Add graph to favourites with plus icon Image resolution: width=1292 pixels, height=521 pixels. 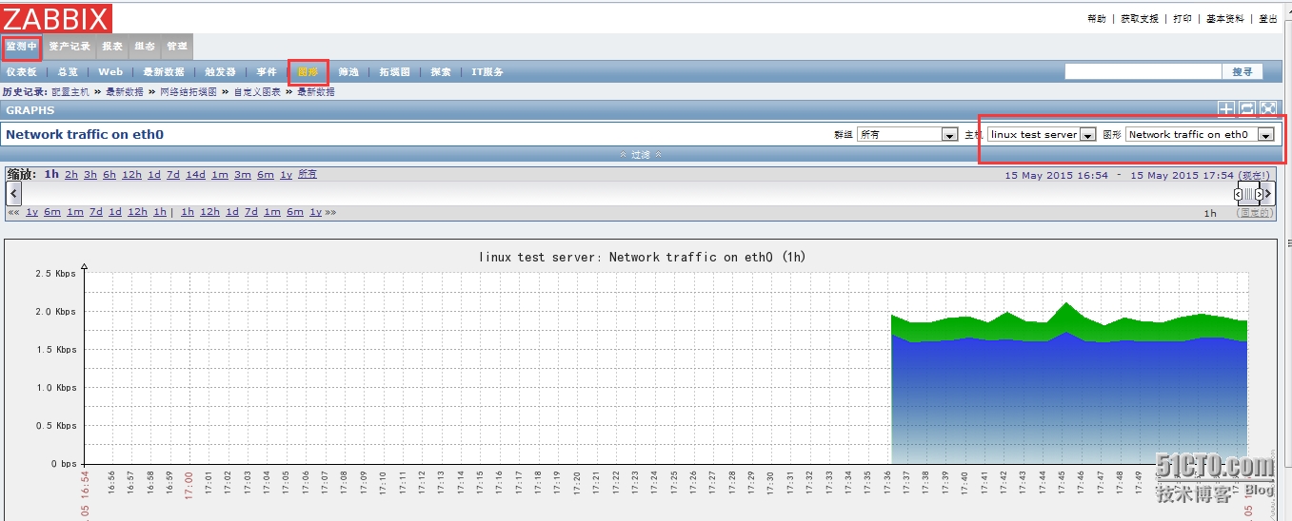pos(1227,109)
